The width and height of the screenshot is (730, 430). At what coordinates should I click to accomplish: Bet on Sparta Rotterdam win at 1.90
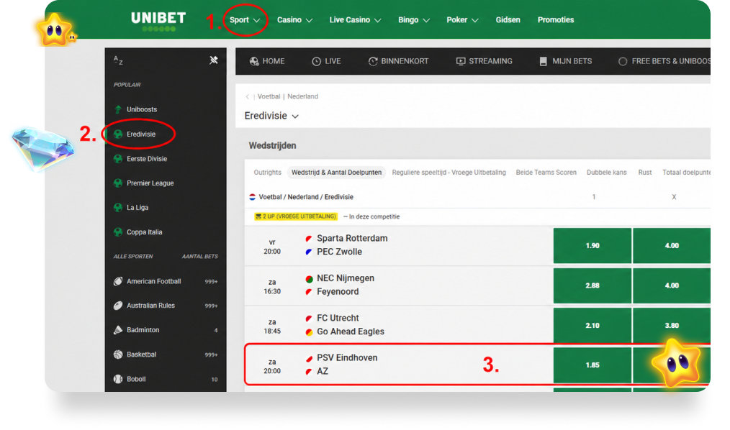592,245
